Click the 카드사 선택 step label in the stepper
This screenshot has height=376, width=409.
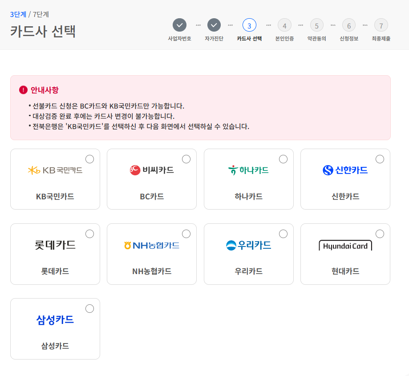click(x=249, y=39)
